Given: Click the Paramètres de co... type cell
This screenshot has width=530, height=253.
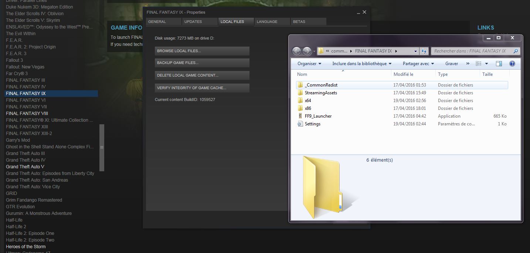Looking at the screenshot, I should click(x=456, y=124).
